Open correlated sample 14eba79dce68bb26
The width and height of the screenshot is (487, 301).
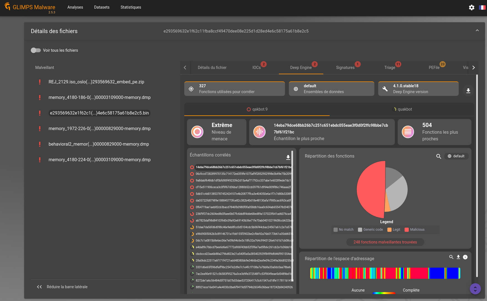(x=243, y=167)
